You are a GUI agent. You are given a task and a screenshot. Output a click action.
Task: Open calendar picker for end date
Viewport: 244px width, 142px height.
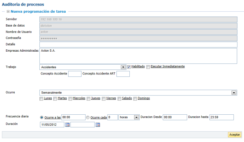pos(97,124)
